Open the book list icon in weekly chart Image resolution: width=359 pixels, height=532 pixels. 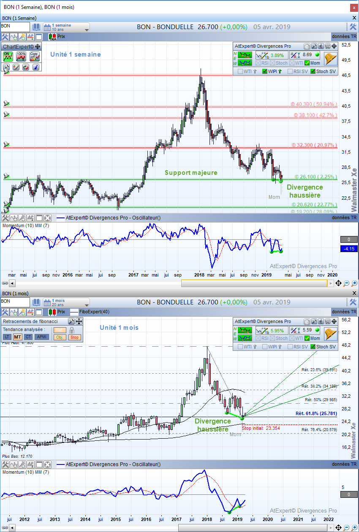tap(36, 27)
